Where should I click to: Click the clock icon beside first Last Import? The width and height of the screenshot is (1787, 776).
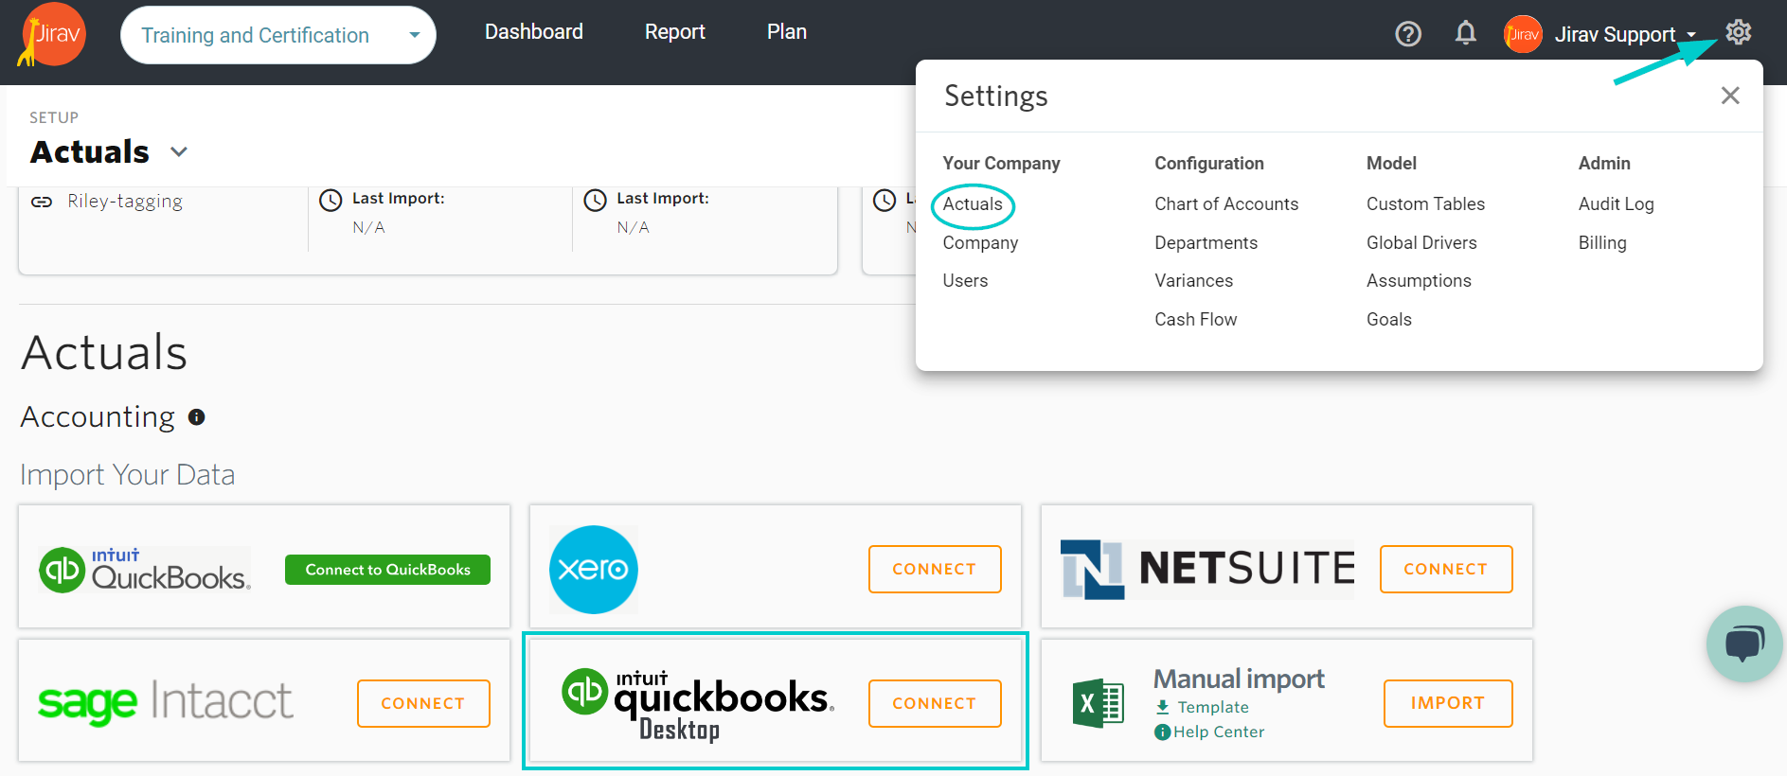[331, 200]
